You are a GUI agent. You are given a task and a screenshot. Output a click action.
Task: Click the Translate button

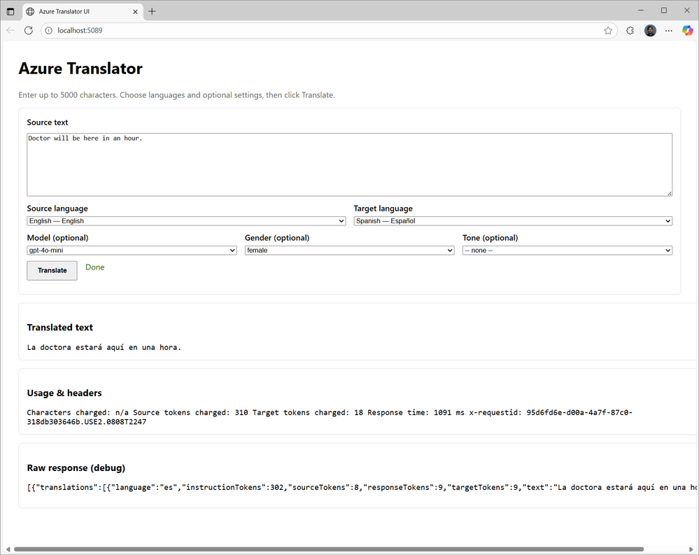coord(52,271)
